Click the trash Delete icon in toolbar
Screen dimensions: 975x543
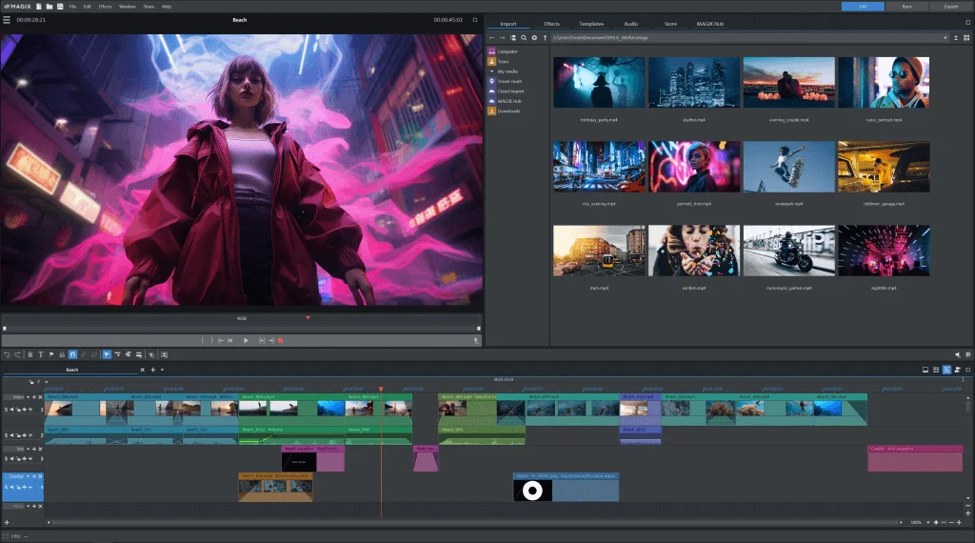(30, 354)
